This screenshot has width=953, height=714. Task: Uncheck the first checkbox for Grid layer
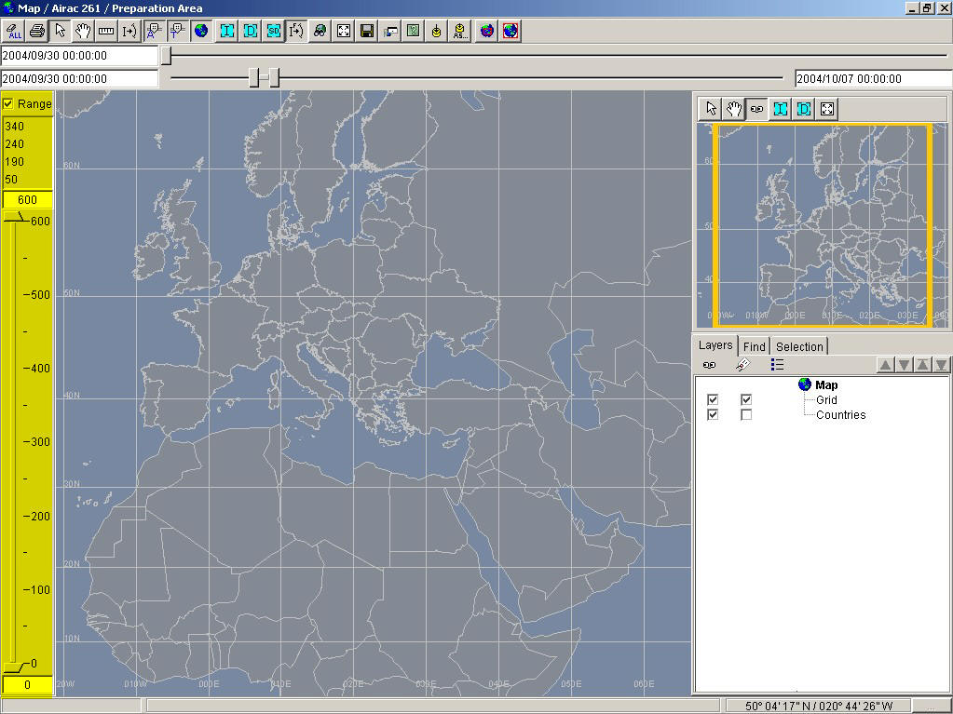713,399
